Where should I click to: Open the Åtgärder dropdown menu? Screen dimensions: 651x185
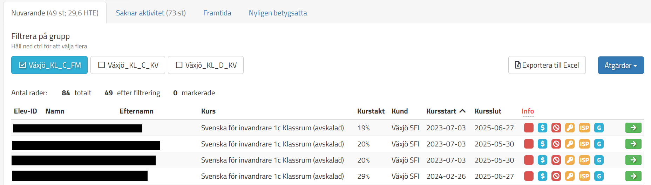pyautogui.click(x=621, y=65)
